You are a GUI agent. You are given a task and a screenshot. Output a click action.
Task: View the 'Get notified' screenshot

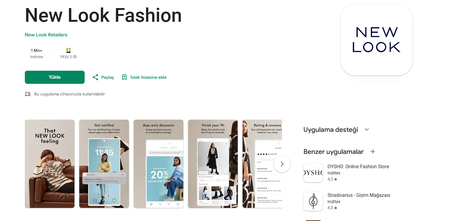coord(104,164)
